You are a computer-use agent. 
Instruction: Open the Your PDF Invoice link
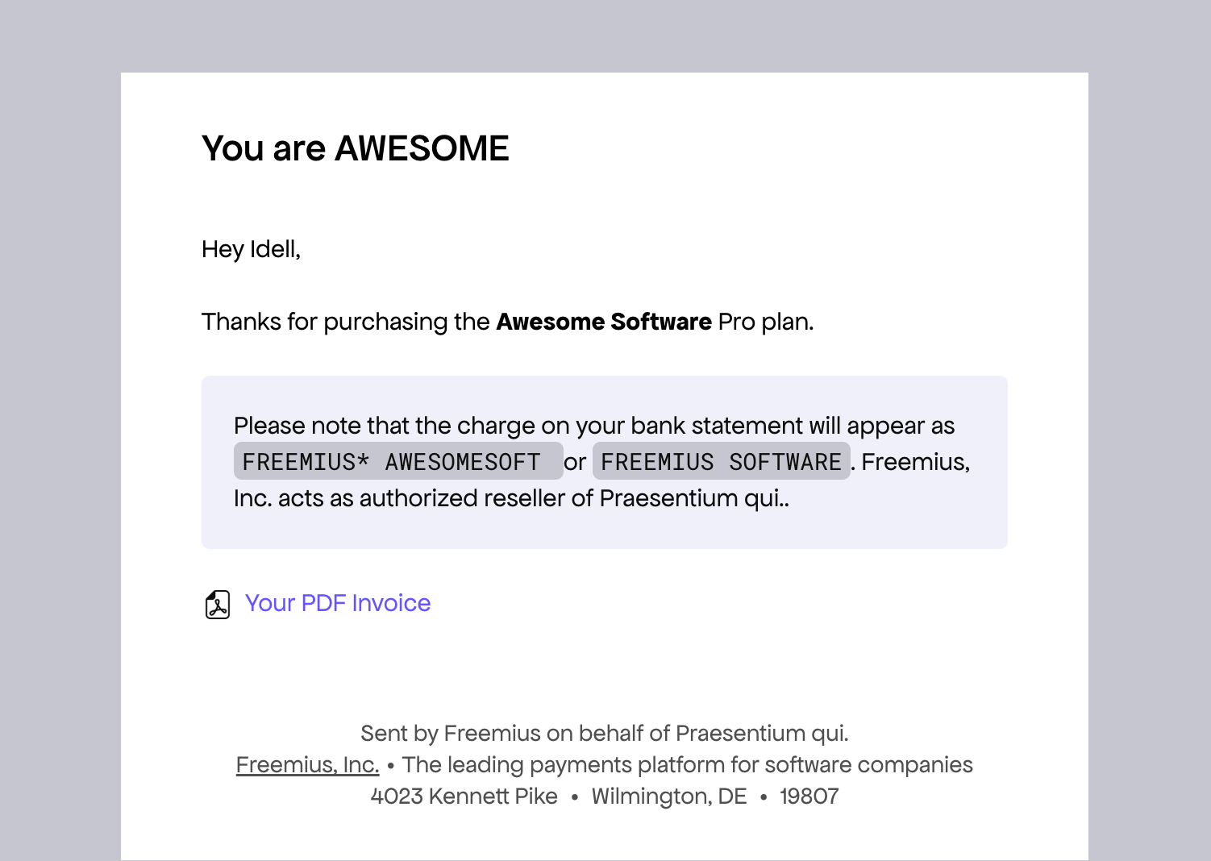coord(338,603)
